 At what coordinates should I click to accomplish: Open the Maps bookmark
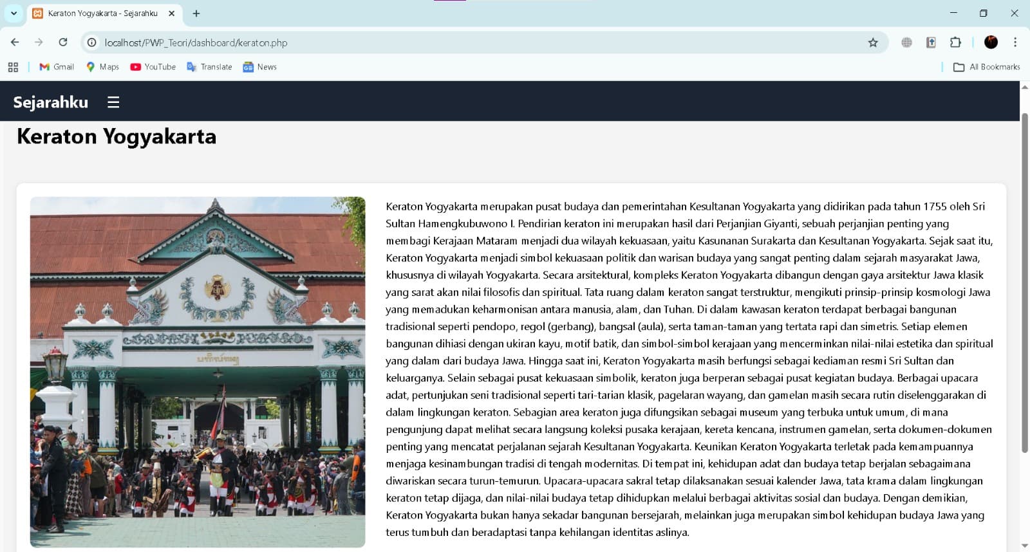103,67
